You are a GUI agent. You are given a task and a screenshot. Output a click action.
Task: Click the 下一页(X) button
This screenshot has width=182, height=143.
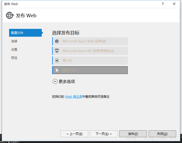coord(104,134)
